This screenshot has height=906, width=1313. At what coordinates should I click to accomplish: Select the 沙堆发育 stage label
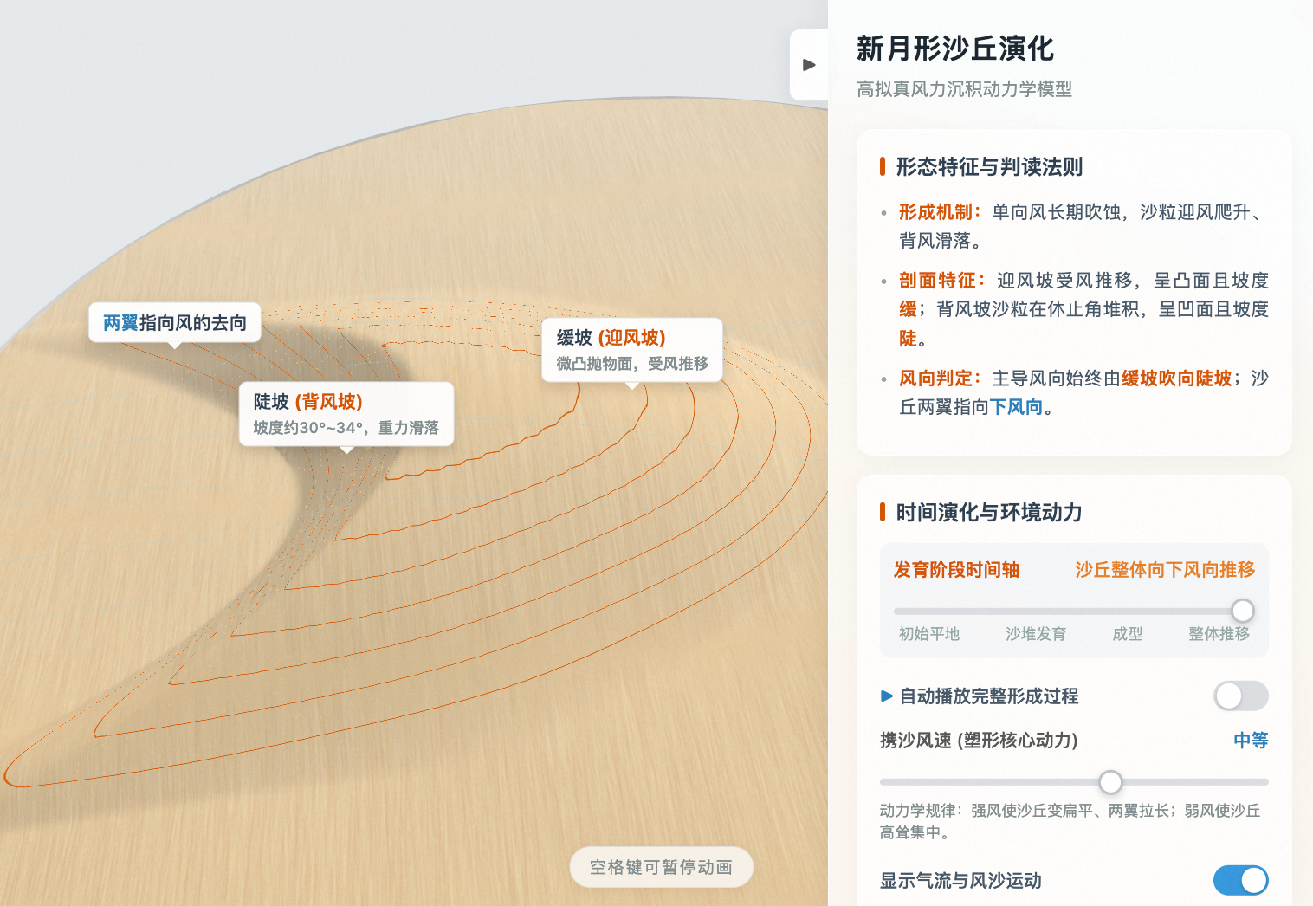(x=1036, y=634)
